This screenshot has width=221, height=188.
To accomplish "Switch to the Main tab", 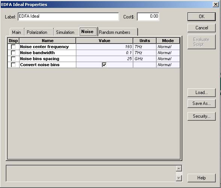I will point(17,32).
